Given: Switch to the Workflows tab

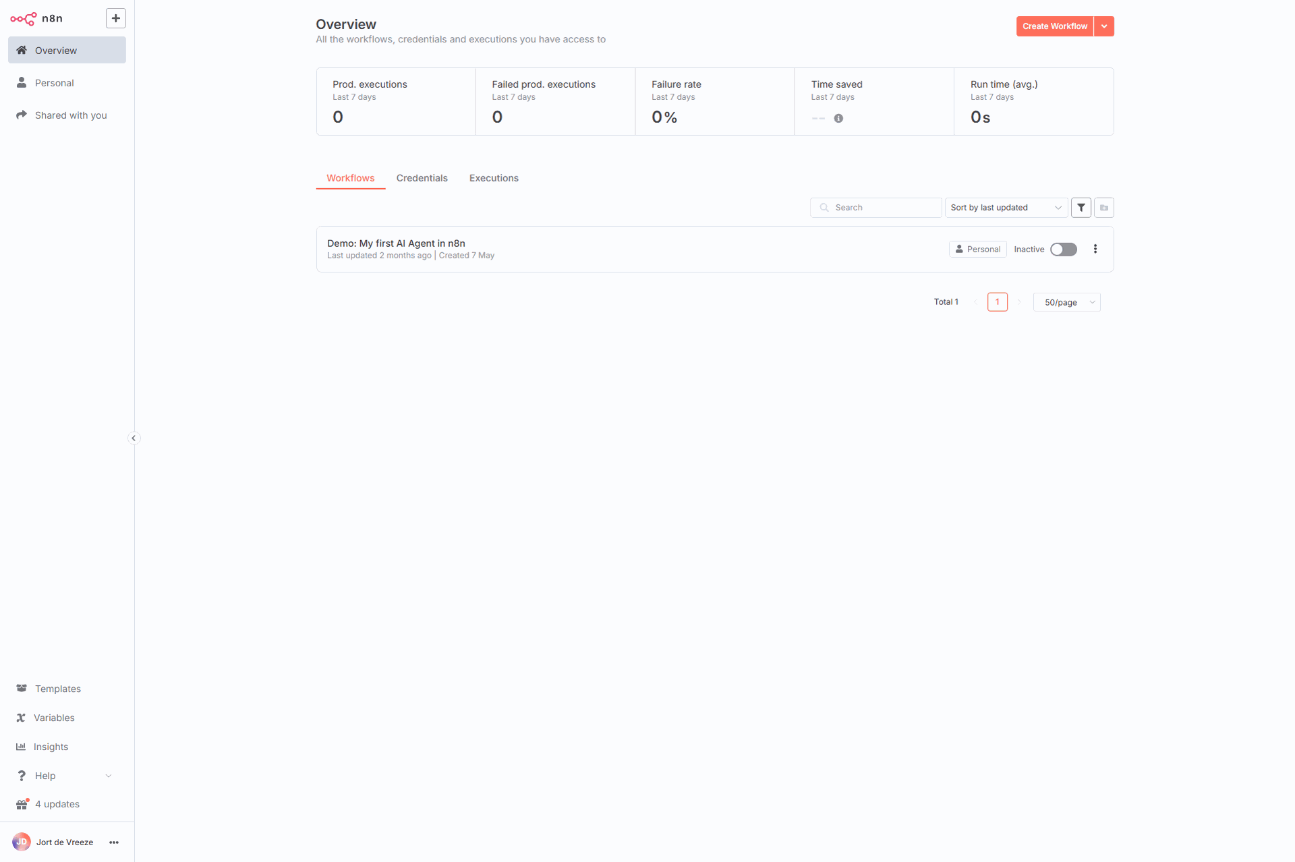Looking at the screenshot, I should (351, 178).
